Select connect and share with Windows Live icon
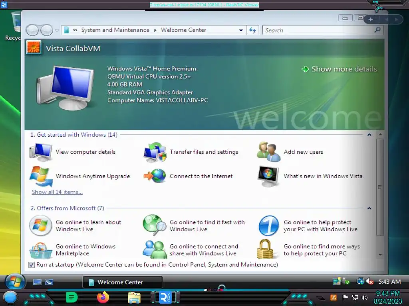 (x=155, y=249)
